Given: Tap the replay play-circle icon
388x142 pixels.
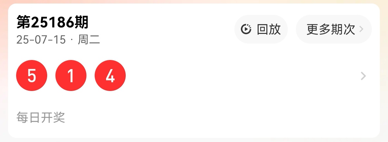Looking at the screenshot, I should point(246,29).
